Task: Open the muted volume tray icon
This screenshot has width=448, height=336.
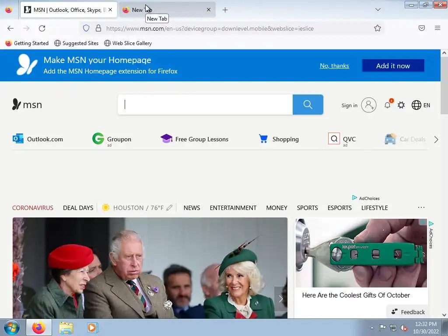Action: click(x=404, y=328)
